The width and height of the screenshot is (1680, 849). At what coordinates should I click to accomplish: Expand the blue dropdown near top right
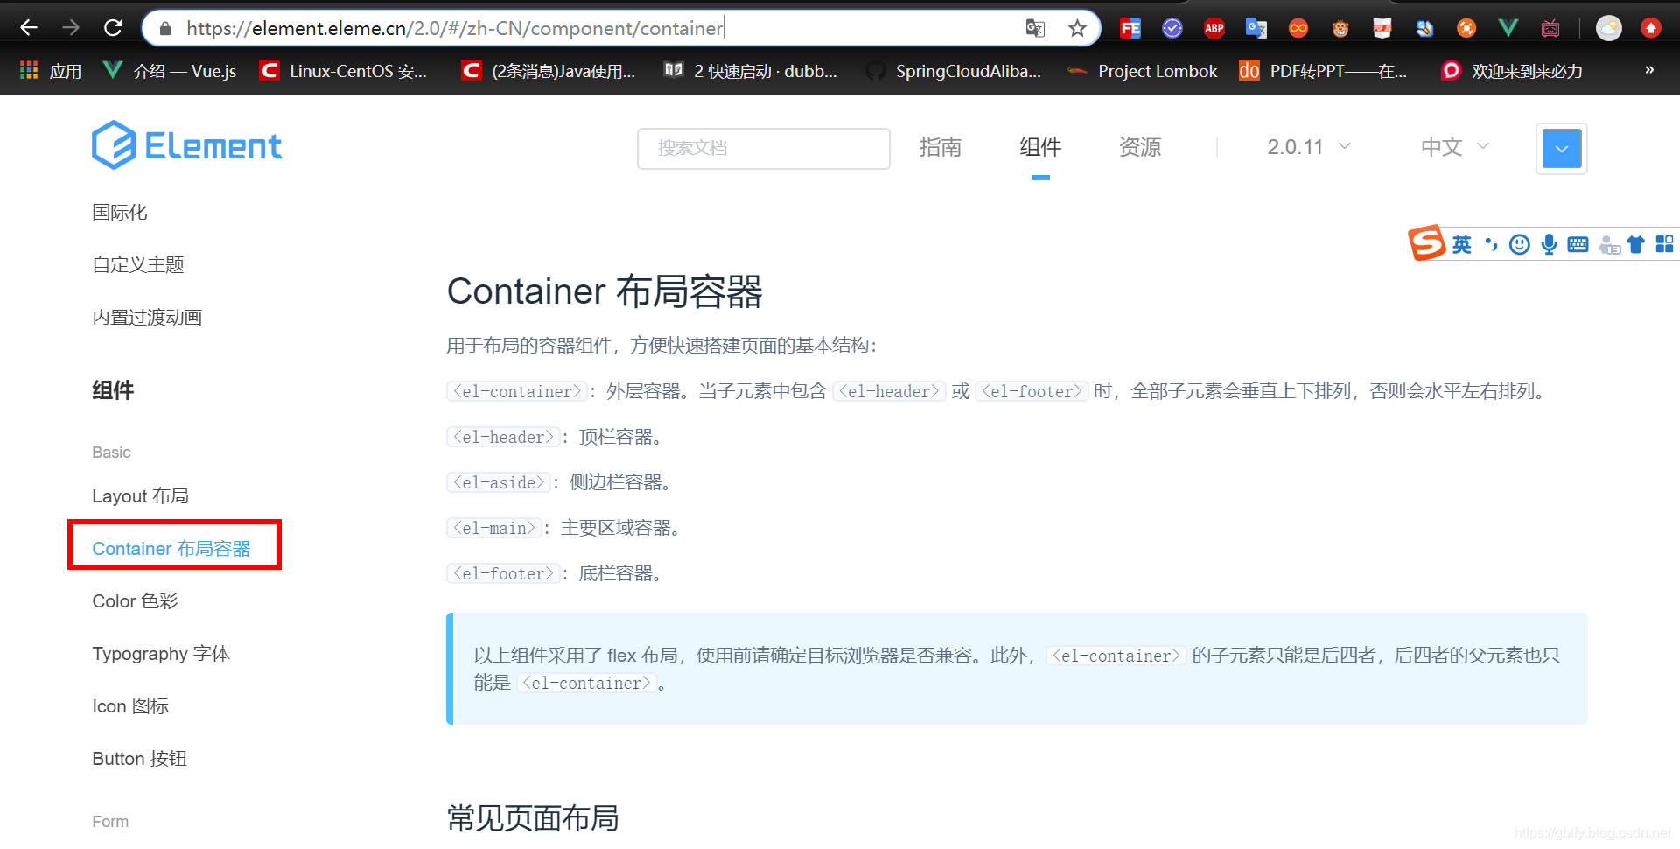[1562, 149]
